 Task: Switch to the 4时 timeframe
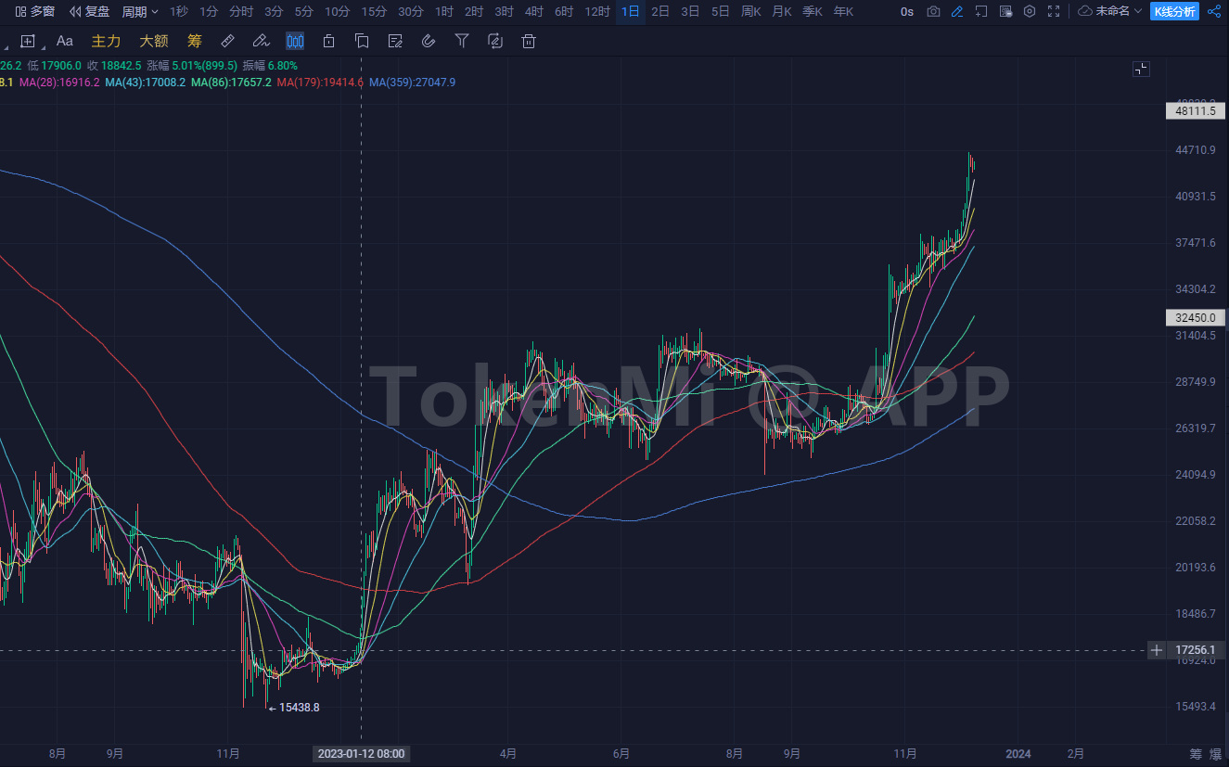coord(534,11)
